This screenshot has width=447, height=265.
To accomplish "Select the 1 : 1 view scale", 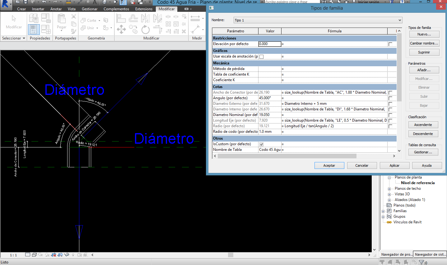I will click(x=13, y=255).
